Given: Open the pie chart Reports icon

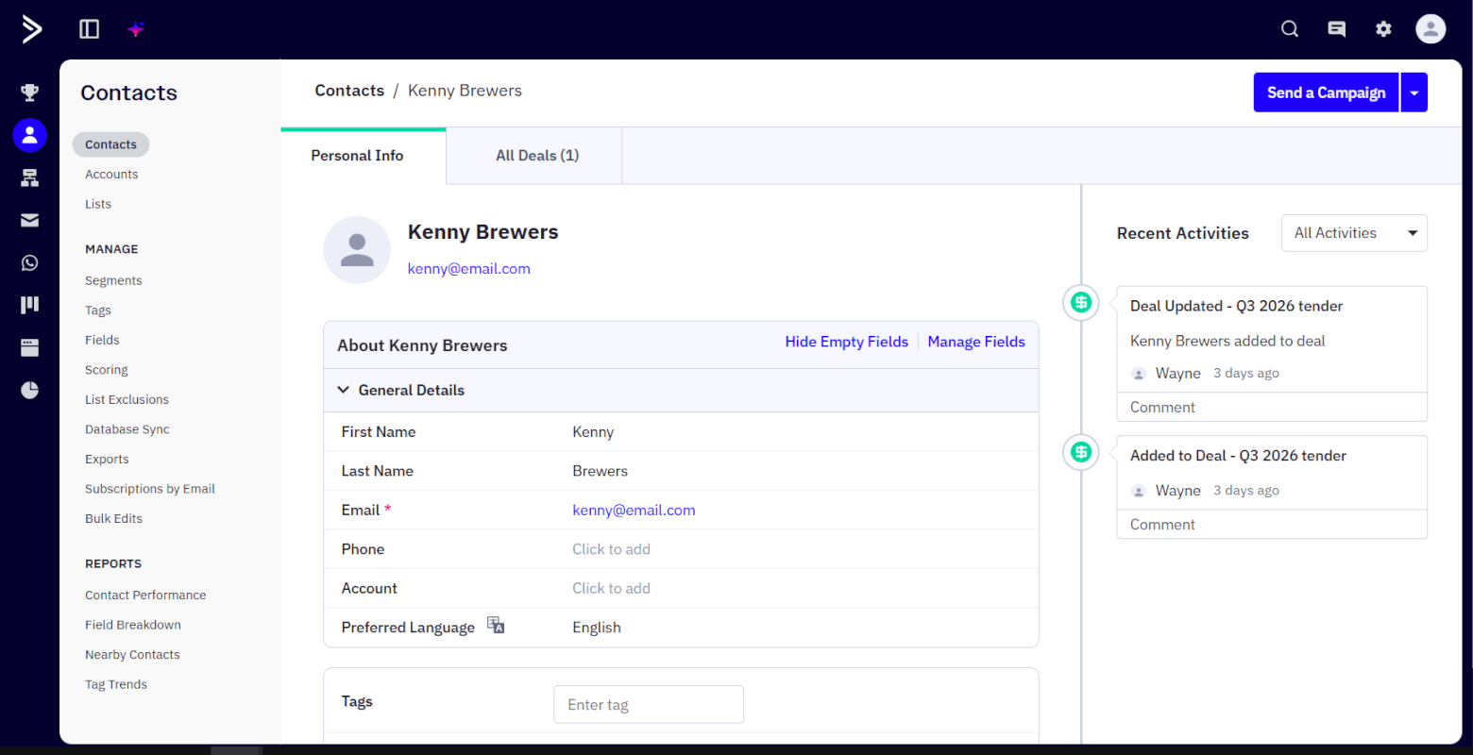Looking at the screenshot, I should pyautogui.click(x=30, y=390).
